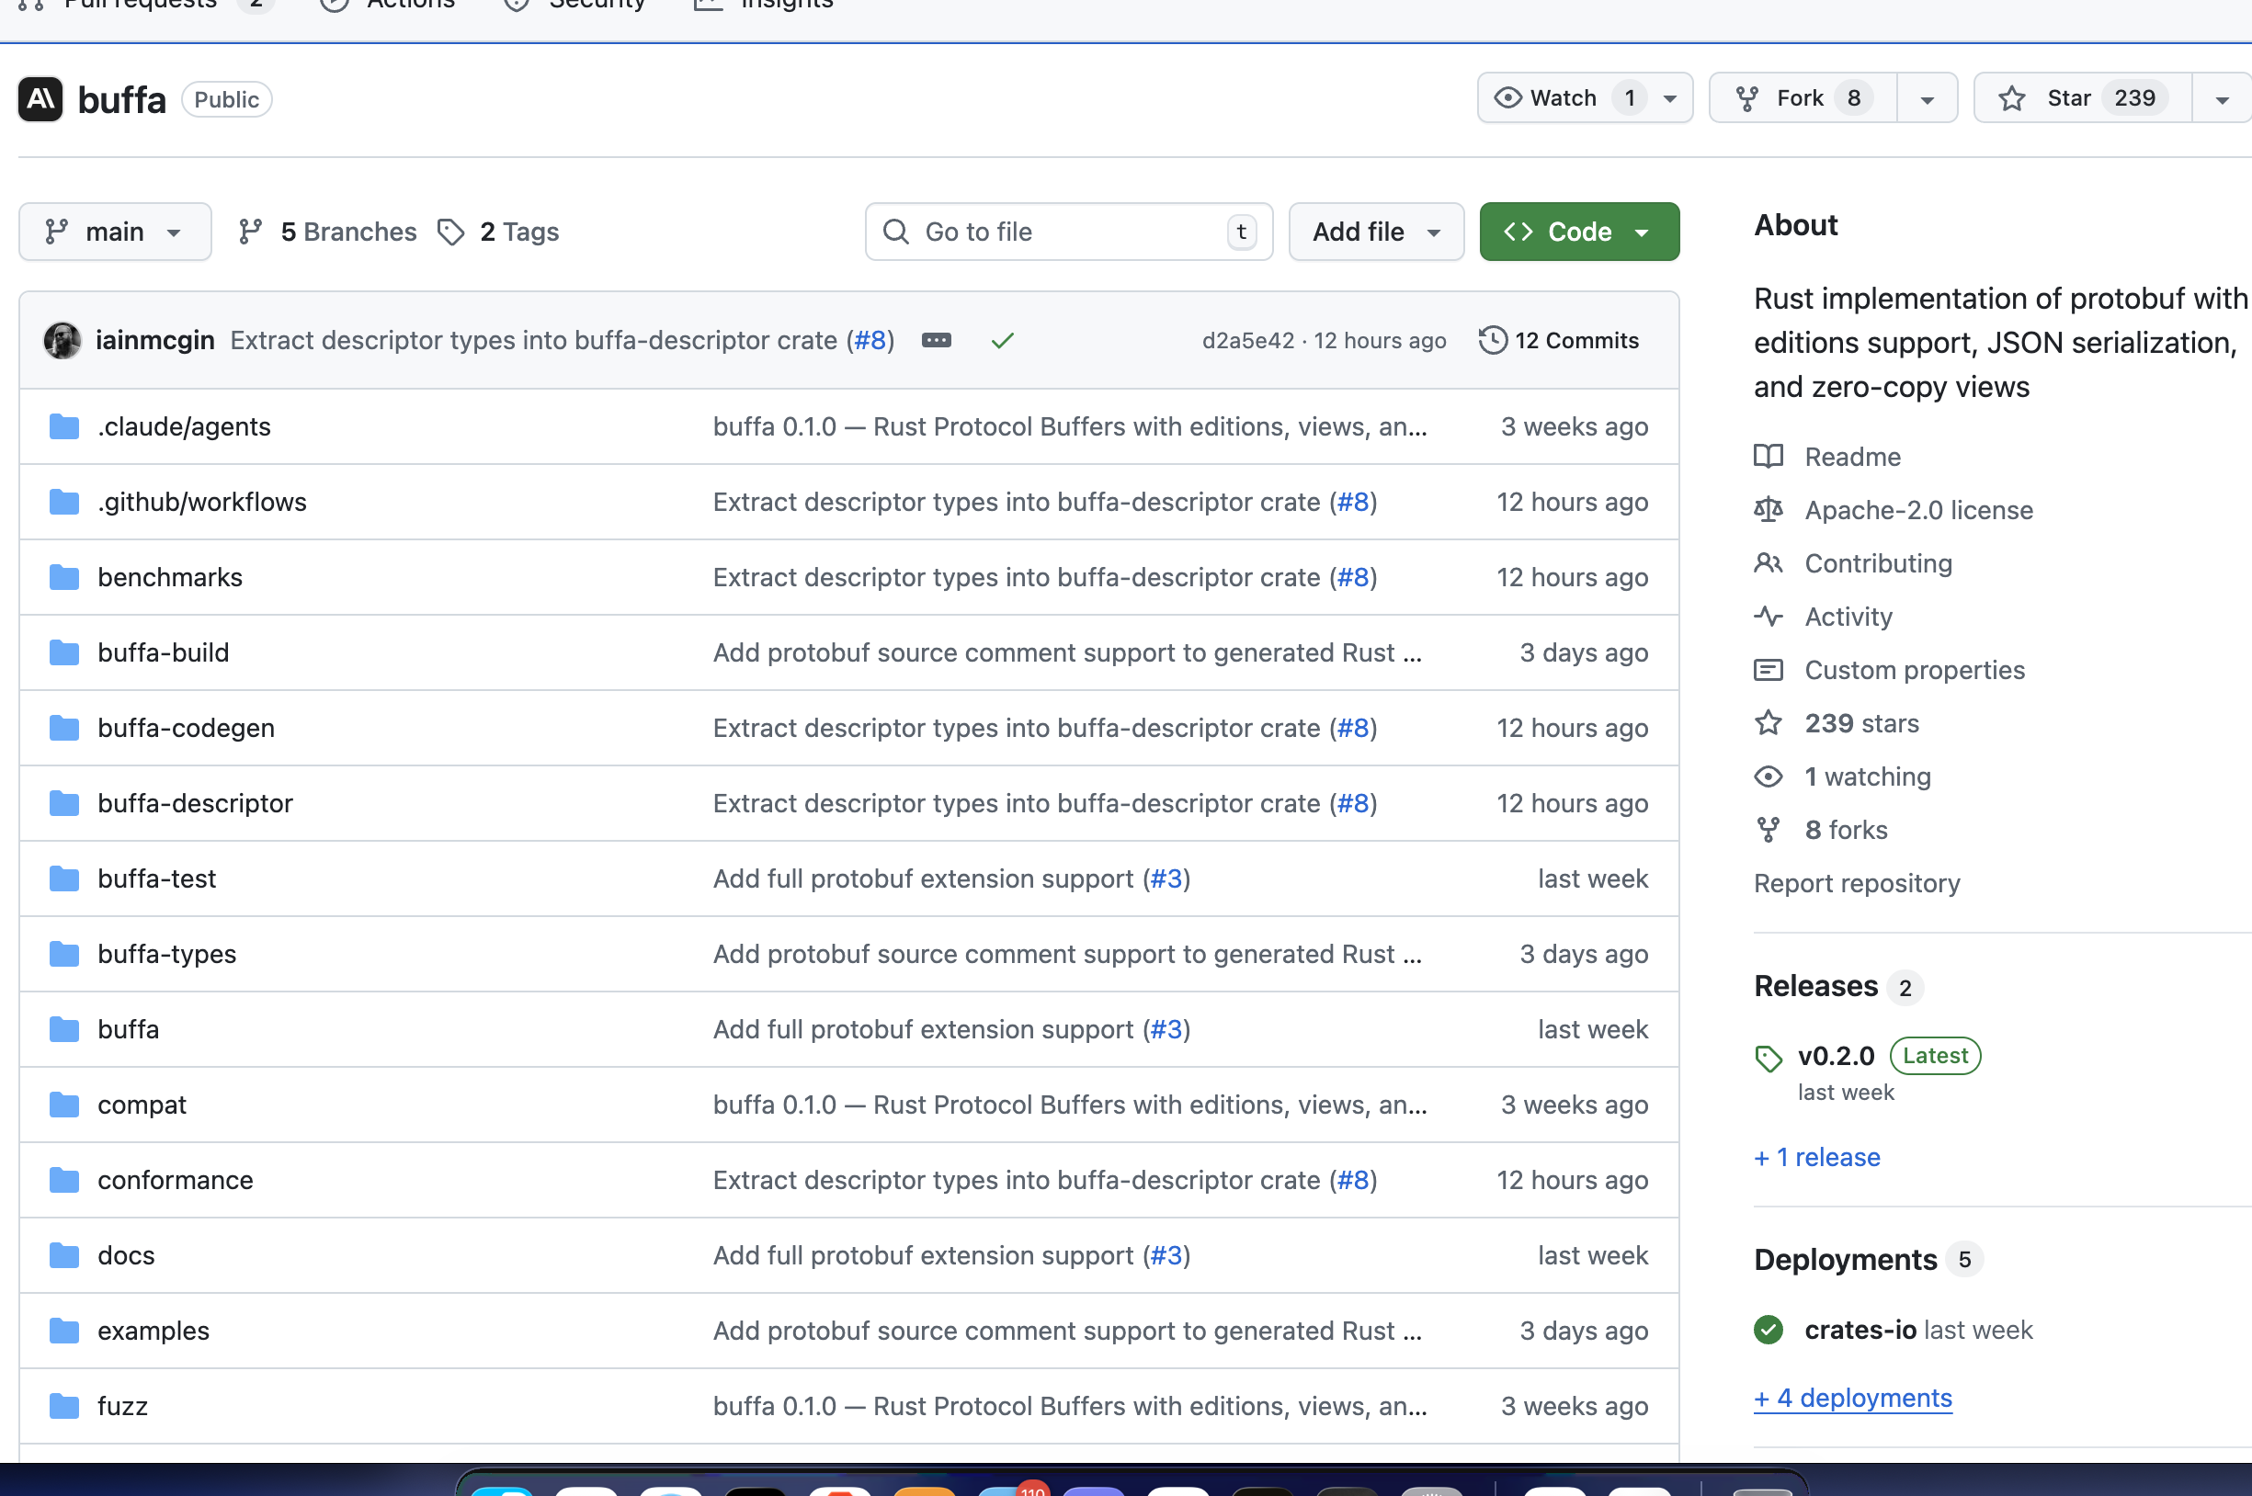Open the main branch switcher dropdown
Image resolution: width=2252 pixels, height=1496 pixels.
coord(116,232)
